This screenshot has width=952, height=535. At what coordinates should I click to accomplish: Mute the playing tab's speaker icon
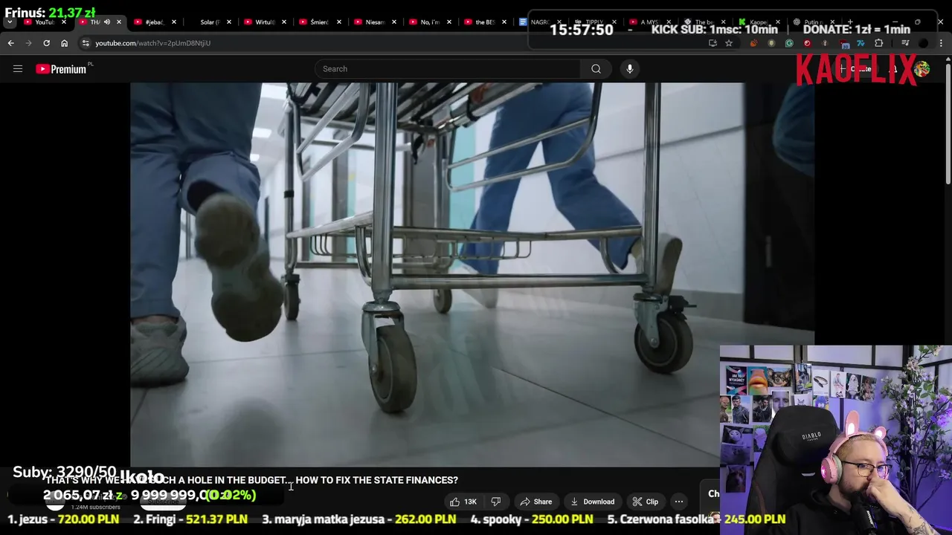click(107, 22)
